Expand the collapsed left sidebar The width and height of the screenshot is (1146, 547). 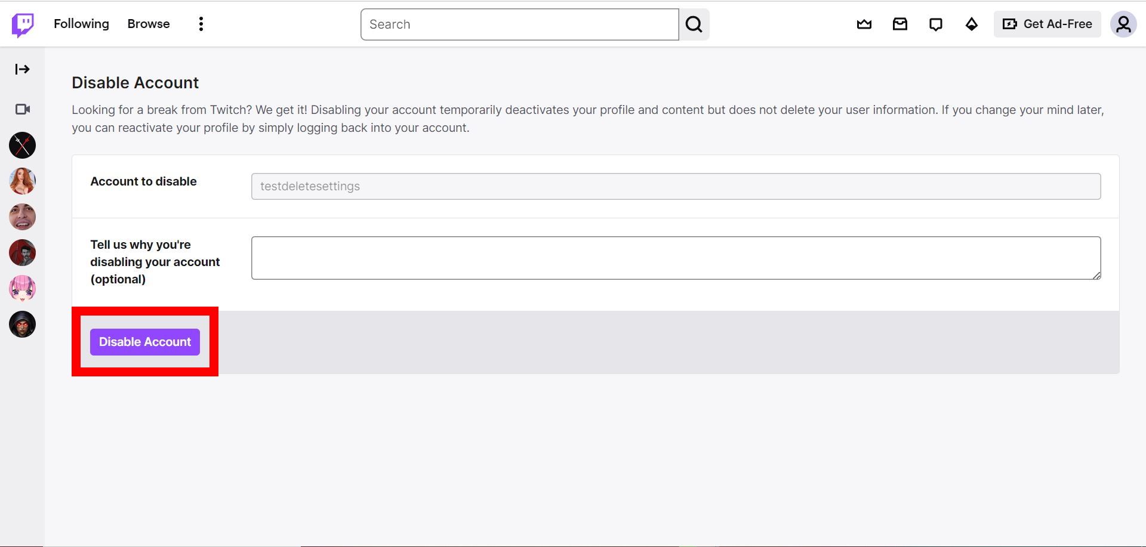pos(22,69)
